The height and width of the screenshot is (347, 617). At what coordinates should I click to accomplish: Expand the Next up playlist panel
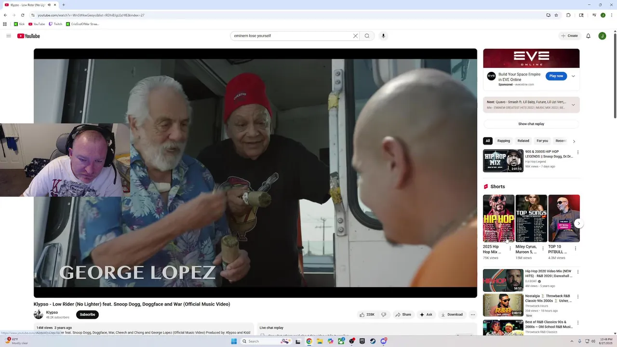coord(573,105)
